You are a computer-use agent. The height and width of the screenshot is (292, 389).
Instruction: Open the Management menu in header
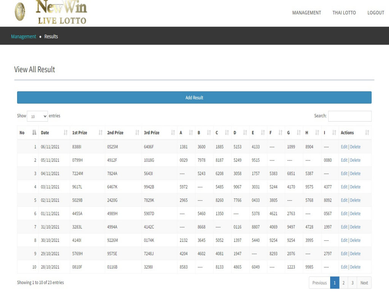tap(307, 13)
